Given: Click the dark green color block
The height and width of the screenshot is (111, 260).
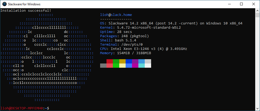Looking at the screenshot, I should click(116, 61).
